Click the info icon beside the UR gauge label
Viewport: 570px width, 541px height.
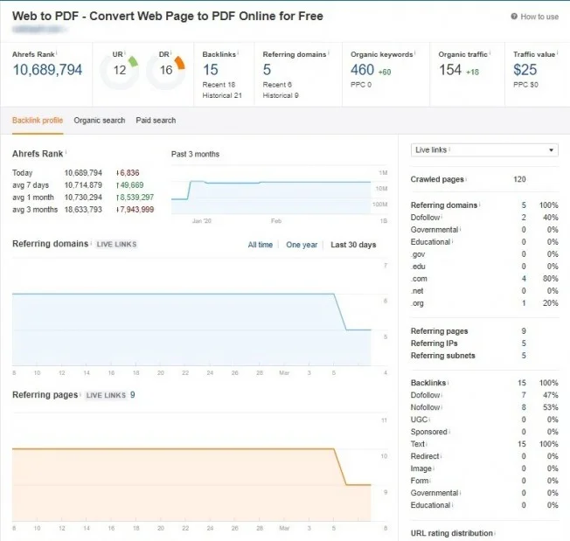[123, 53]
